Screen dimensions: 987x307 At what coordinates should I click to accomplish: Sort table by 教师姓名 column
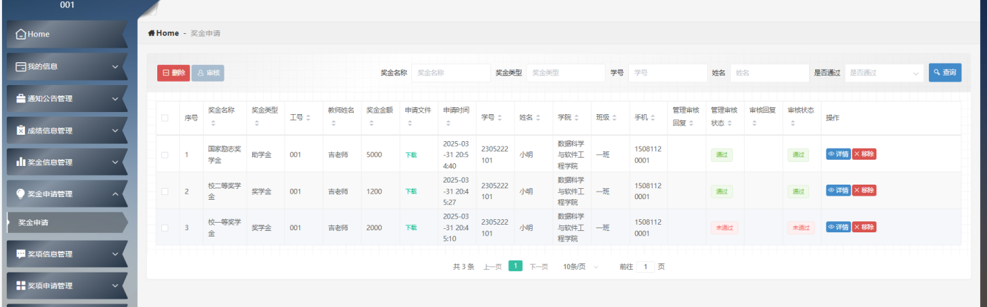333,124
